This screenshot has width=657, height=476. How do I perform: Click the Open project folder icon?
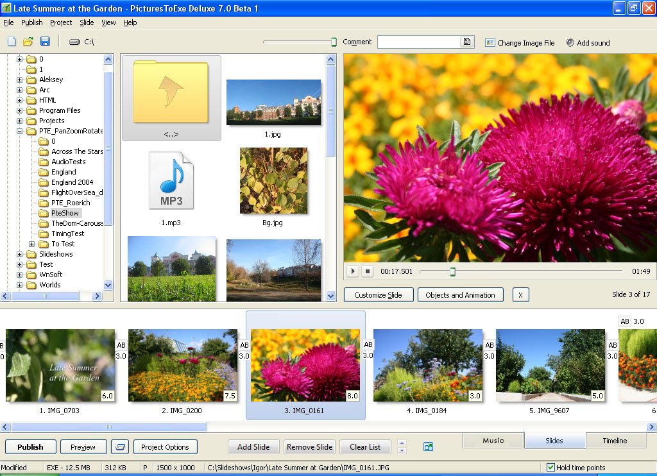(28, 42)
